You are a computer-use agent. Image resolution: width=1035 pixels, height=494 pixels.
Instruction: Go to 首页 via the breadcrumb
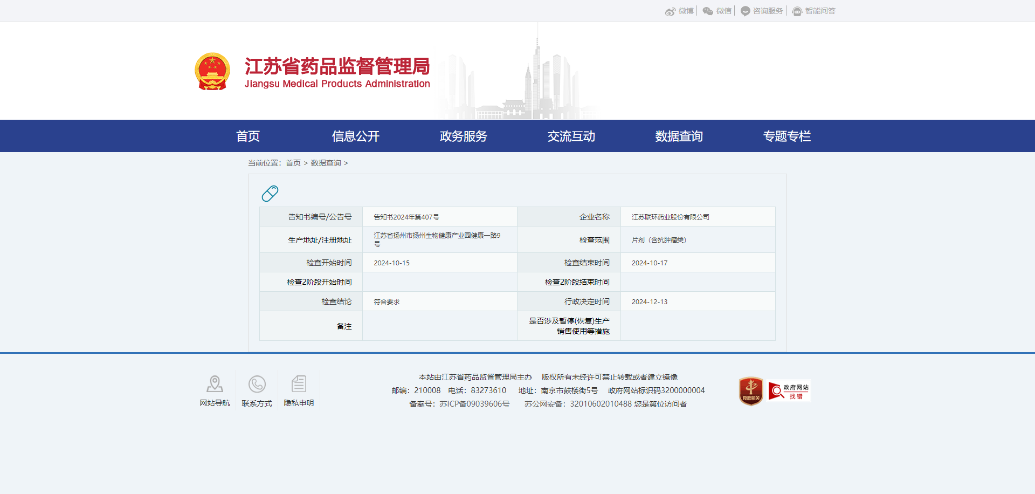pos(293,163)
